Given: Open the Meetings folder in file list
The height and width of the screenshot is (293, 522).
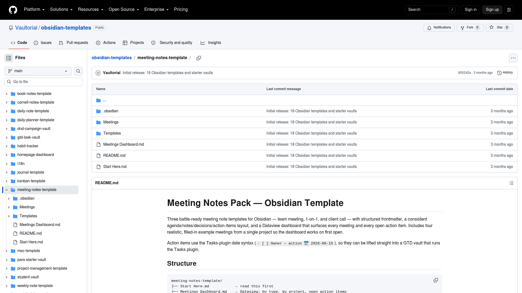Looking at the screenshot, I should point(111,122).
